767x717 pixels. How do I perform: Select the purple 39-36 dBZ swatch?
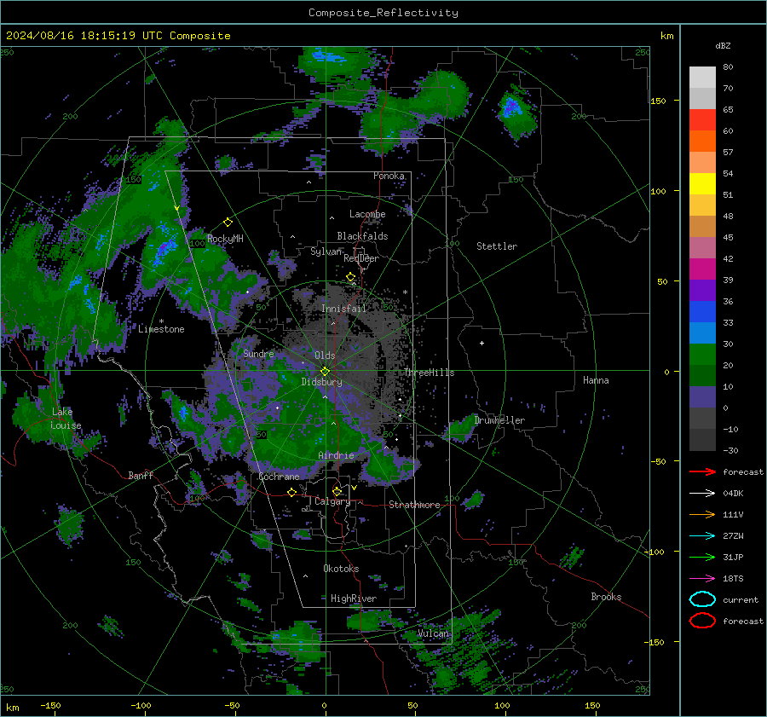[702, 291]
